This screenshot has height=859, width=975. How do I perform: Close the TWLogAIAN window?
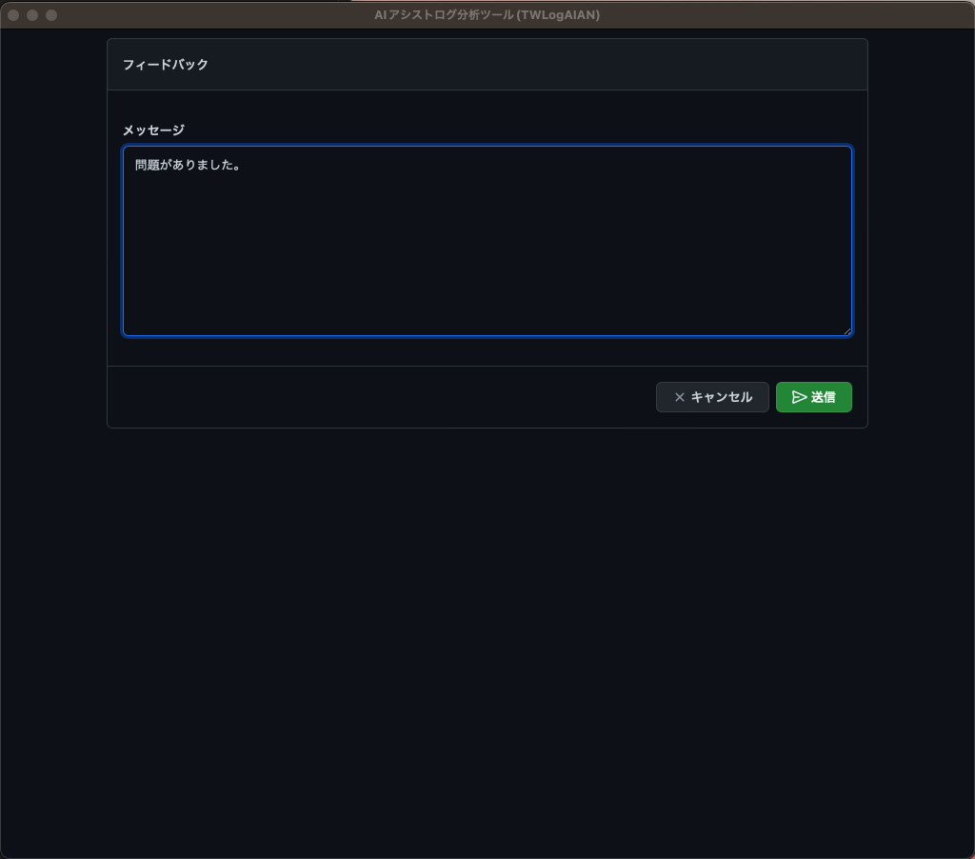tap(13, 15)
